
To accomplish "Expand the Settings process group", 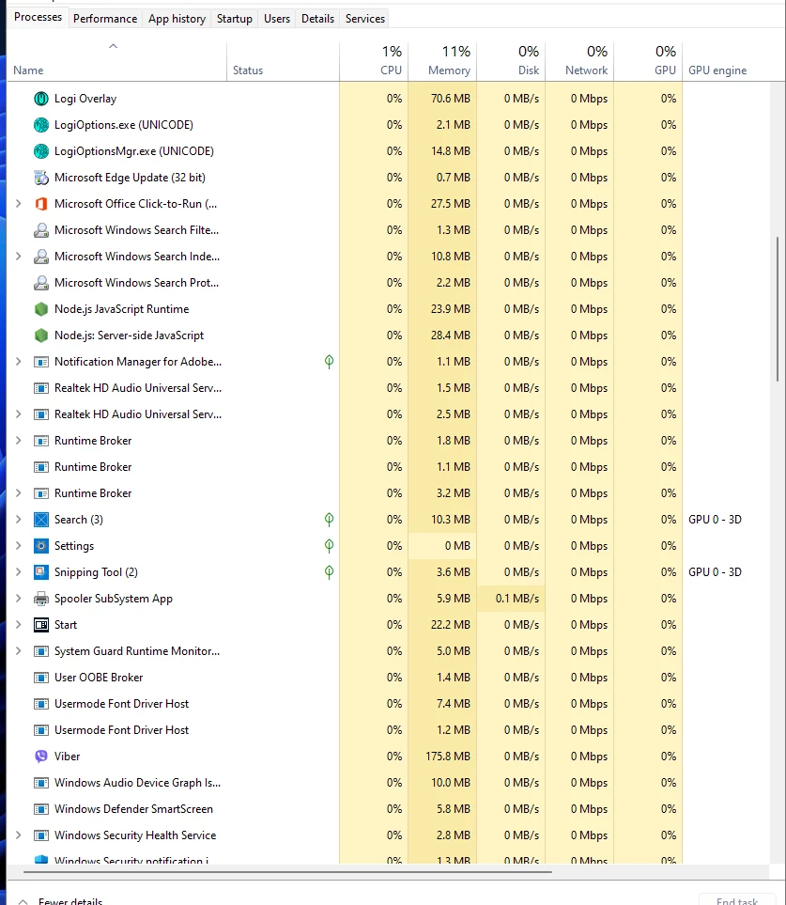I will pyautogui.click(x=19, y=546).
